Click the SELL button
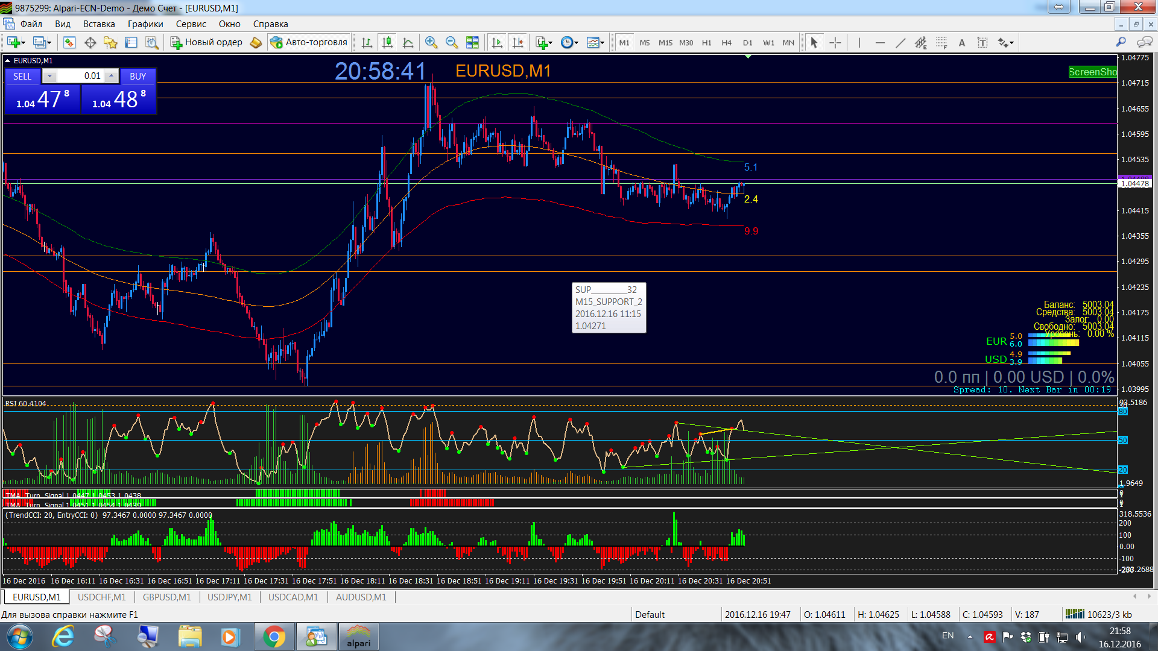Screen dimensions: 1158x651 [x=22, y=76]
